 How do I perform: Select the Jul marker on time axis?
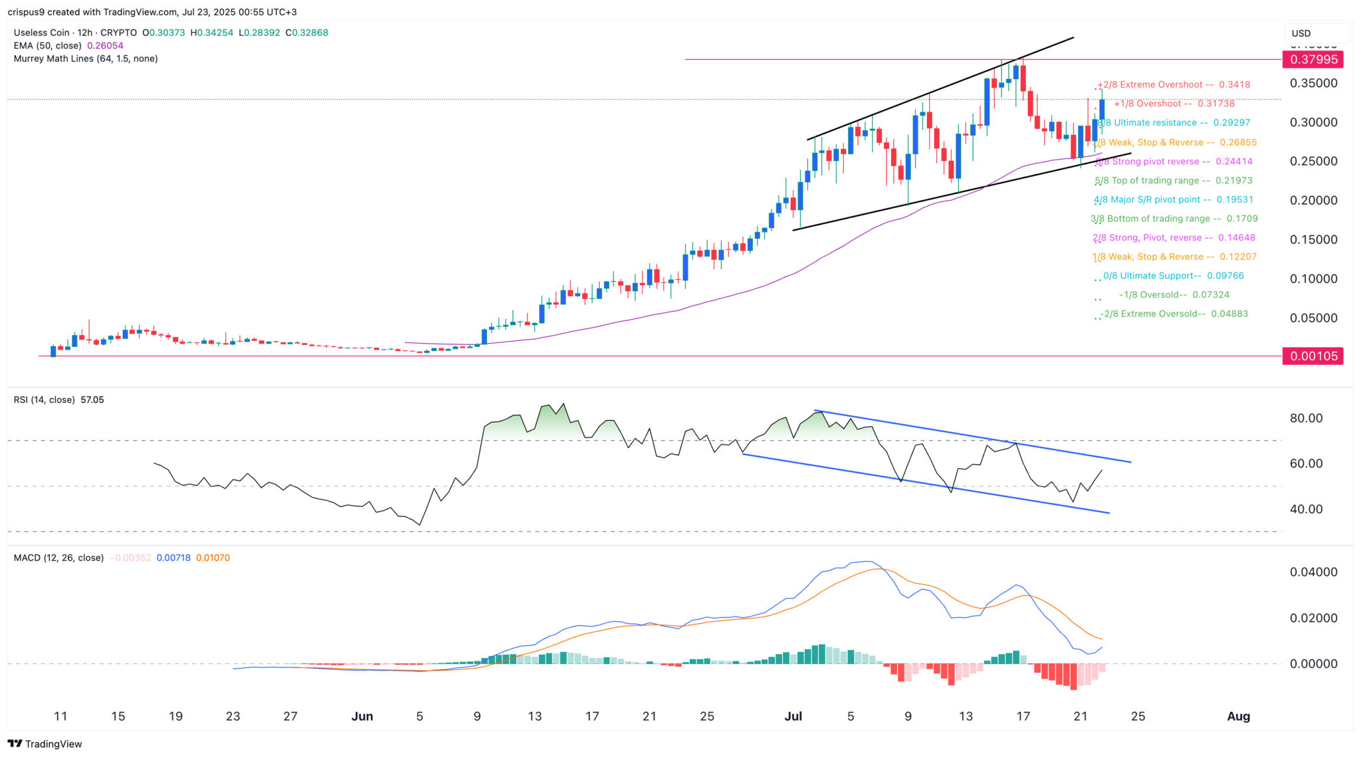click(x=793, y=716)
